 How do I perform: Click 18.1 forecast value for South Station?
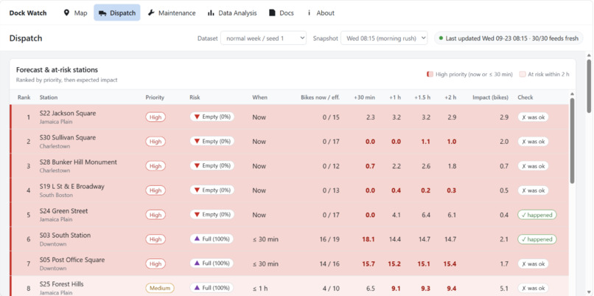(x=368, y=239)
